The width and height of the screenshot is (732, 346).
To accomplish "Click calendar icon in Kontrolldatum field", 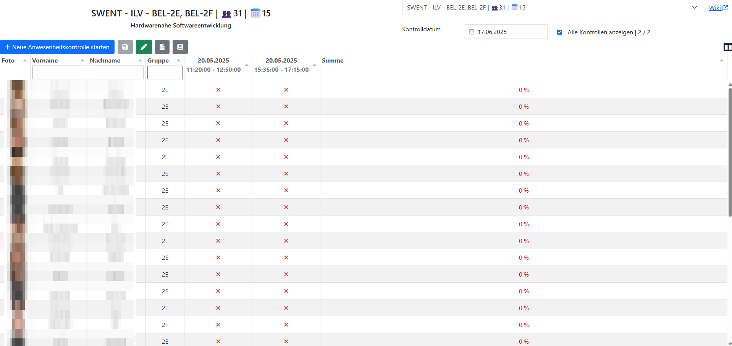I will point(472,32).
